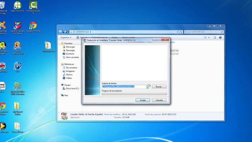Open the Organizar dropdown menu

[x=66, y=37]
